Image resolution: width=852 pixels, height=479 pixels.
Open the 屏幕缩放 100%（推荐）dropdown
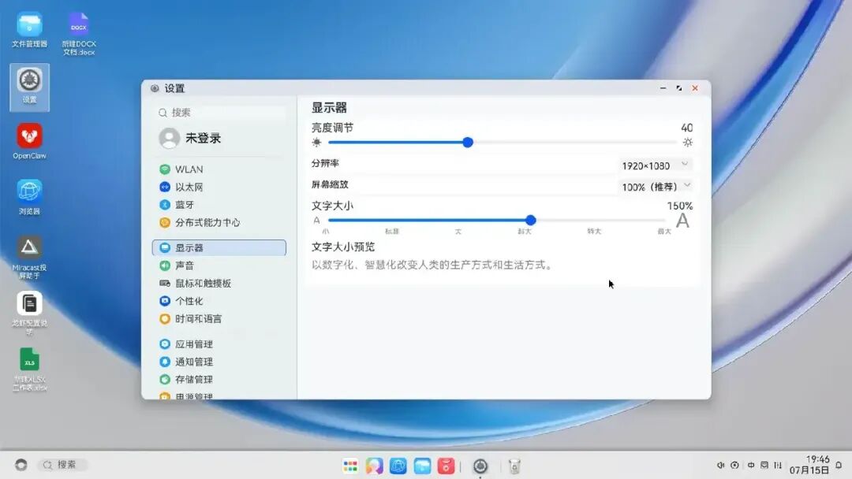pos(656,187)
